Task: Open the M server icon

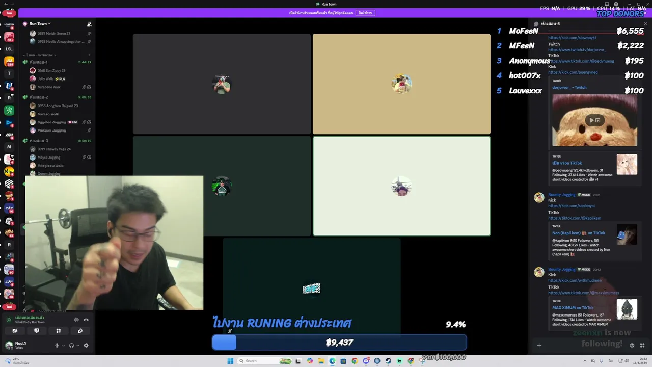Action: click(9, 147)
